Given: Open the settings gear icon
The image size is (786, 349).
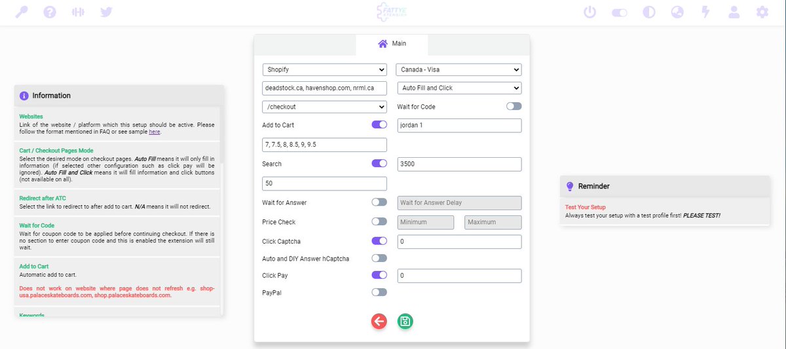Looking at the screenshot, I should 762,12.
